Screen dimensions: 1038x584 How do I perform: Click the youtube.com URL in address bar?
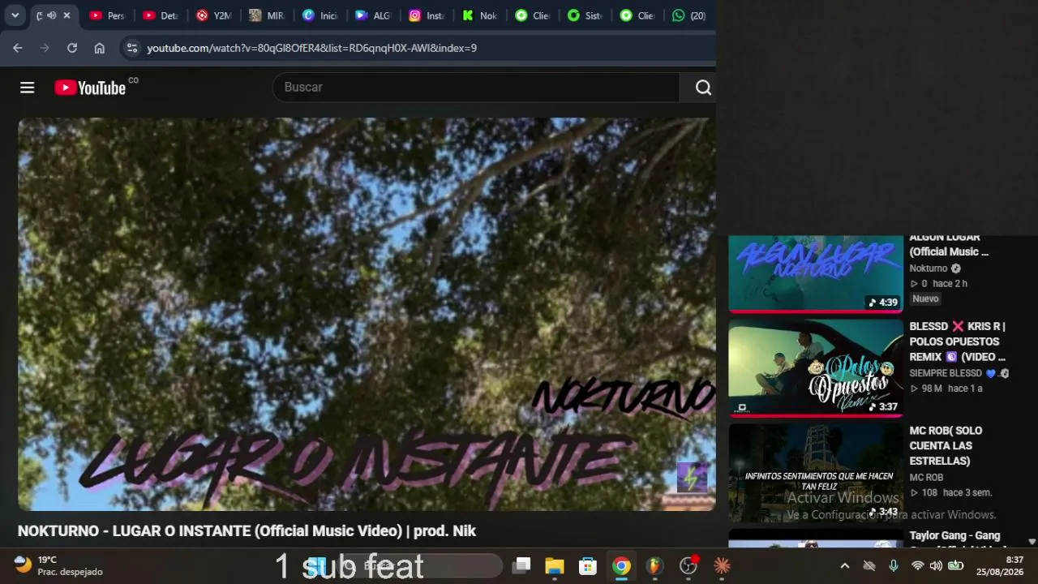click(311, 48)
